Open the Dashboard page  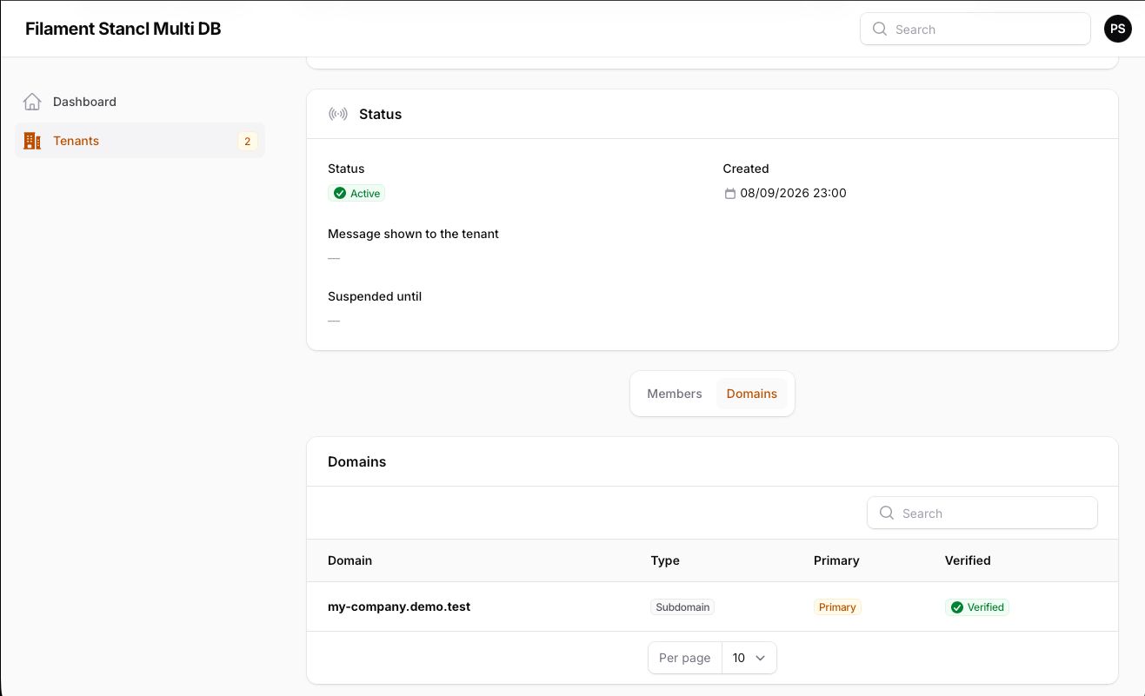[140, 102]
